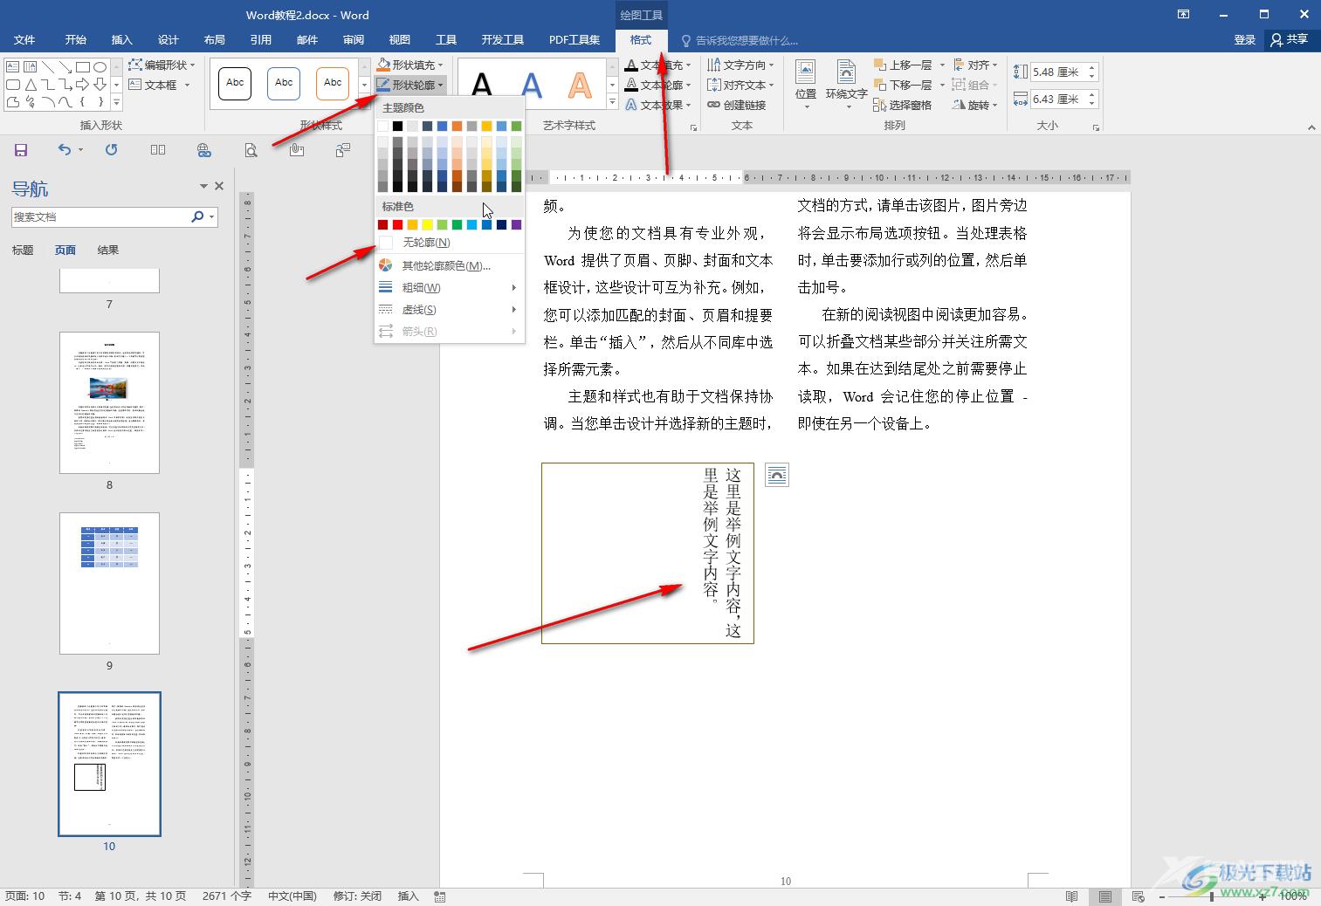Click Text Effects (文本效果) button
This screenshot has width=1321, height=906.
(659, 105)
